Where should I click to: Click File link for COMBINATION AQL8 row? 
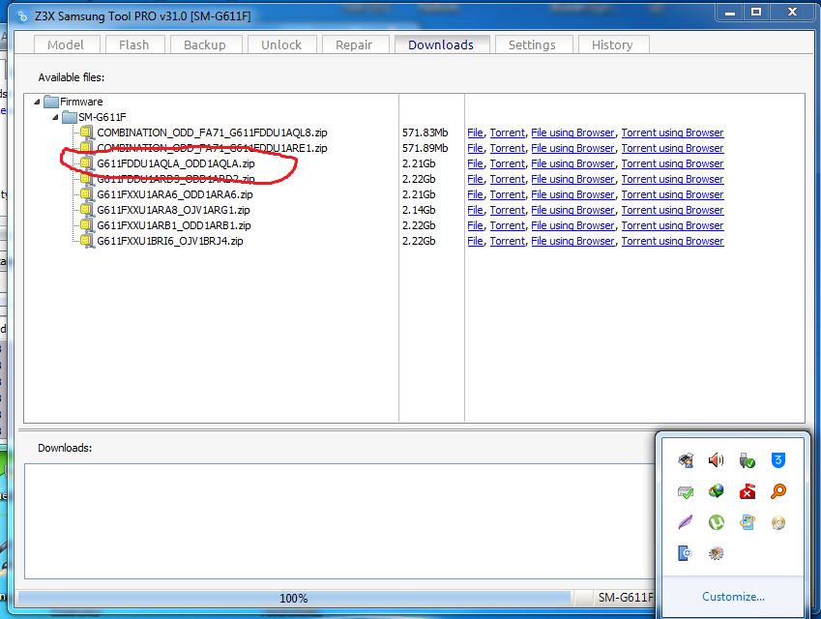click(476, 133)
